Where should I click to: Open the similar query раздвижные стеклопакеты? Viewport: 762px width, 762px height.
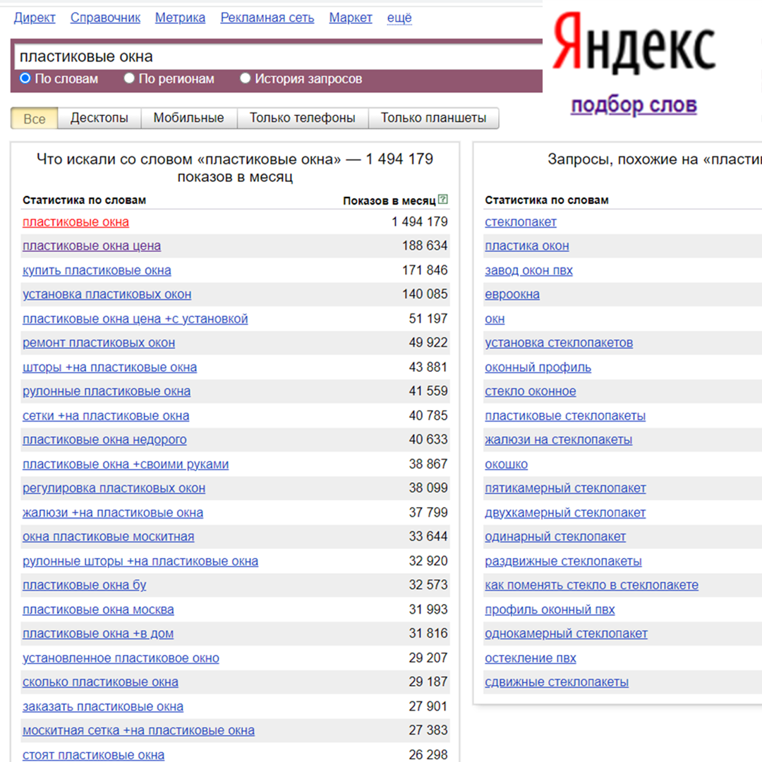tap(563, 562)
